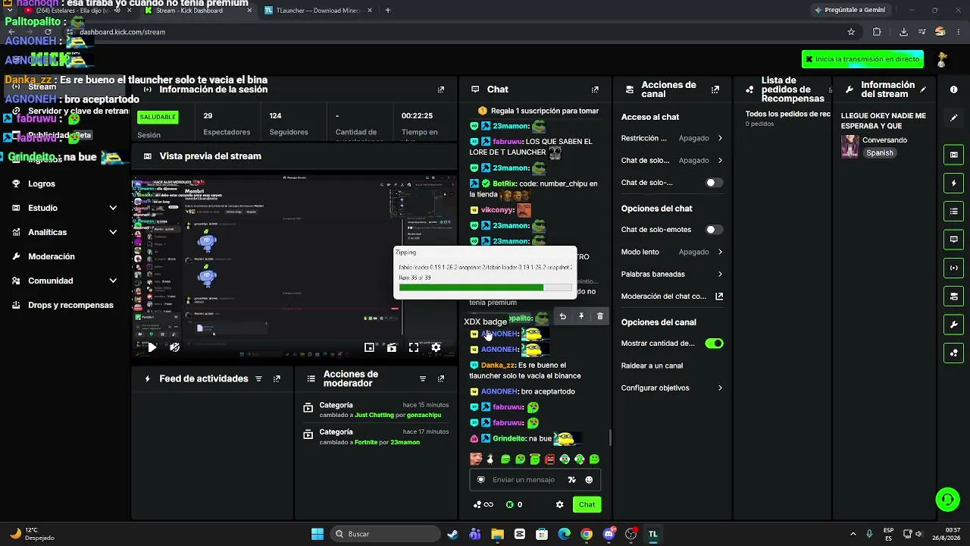Click Raidear a un canal
The image size is (970, 546).
pyautogui.click(x=652, y=366)
